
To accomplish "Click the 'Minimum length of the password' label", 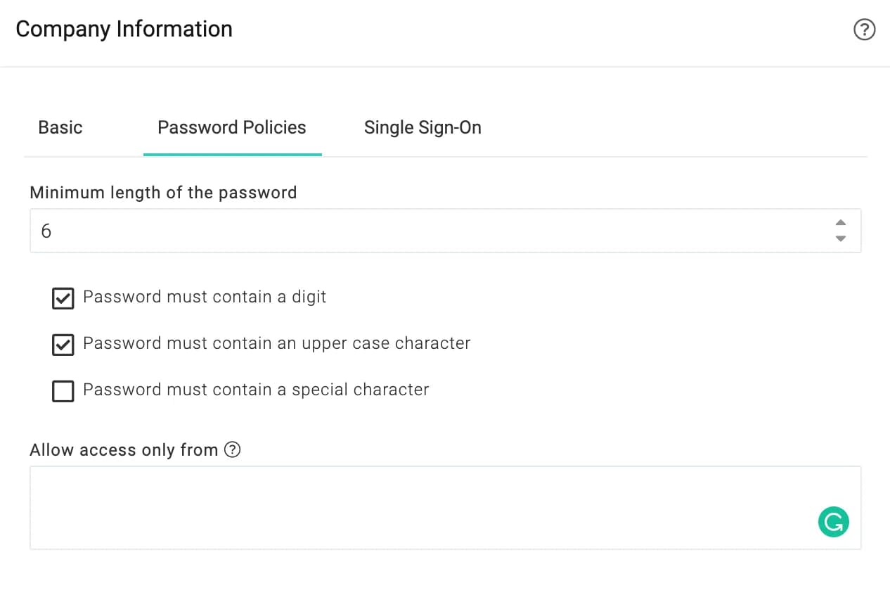I will 163,193.
